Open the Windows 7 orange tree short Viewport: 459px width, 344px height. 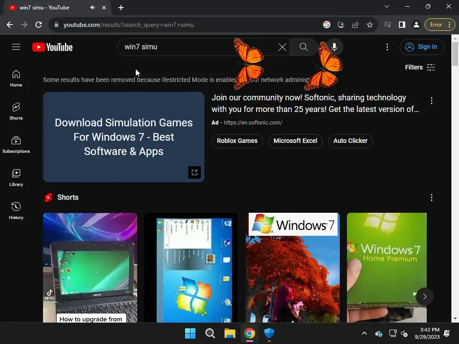tap(292, 268)
